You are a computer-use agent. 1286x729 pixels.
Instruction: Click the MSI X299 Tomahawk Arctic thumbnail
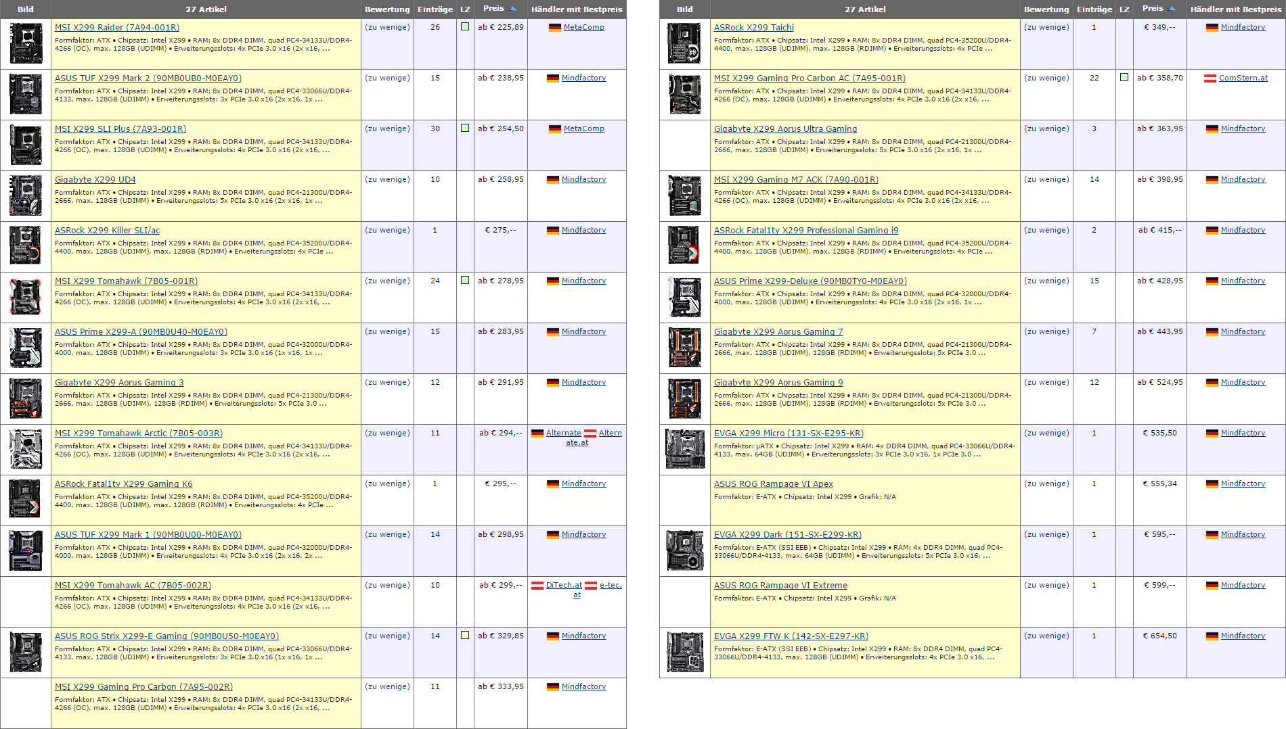pyautogui.click(x=26, y=449)
